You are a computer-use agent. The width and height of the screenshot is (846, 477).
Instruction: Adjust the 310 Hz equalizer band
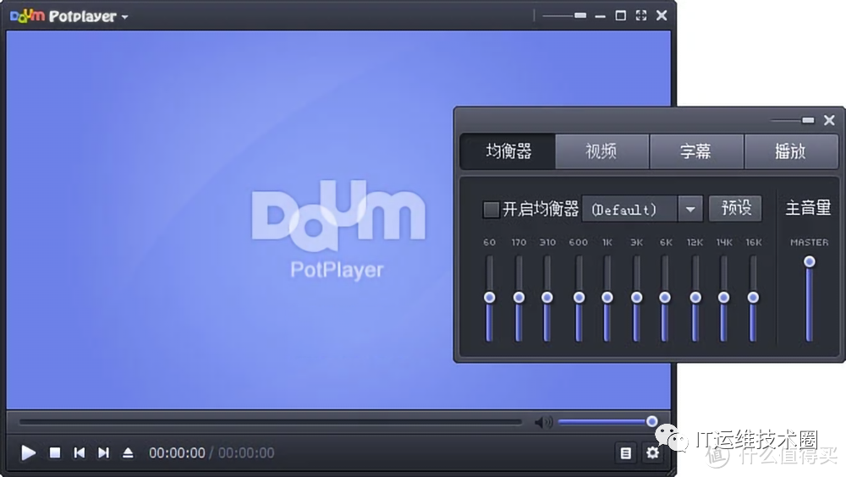pyautogui.click(x=547, y=298)
